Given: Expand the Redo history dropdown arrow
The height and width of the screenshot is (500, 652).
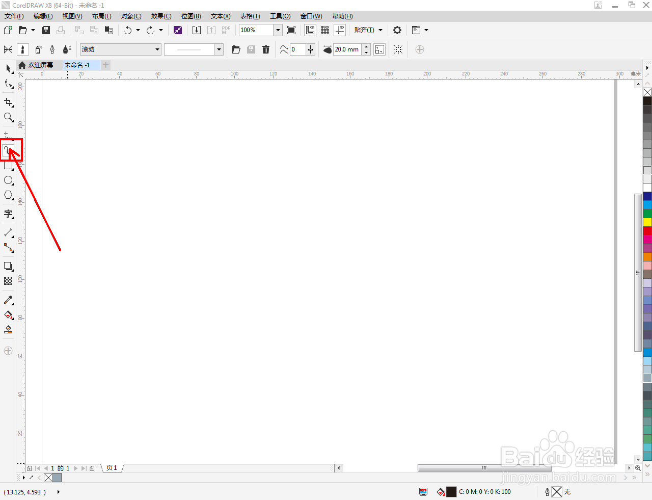Looking at the screenshot, I should [x=161, y=30].
